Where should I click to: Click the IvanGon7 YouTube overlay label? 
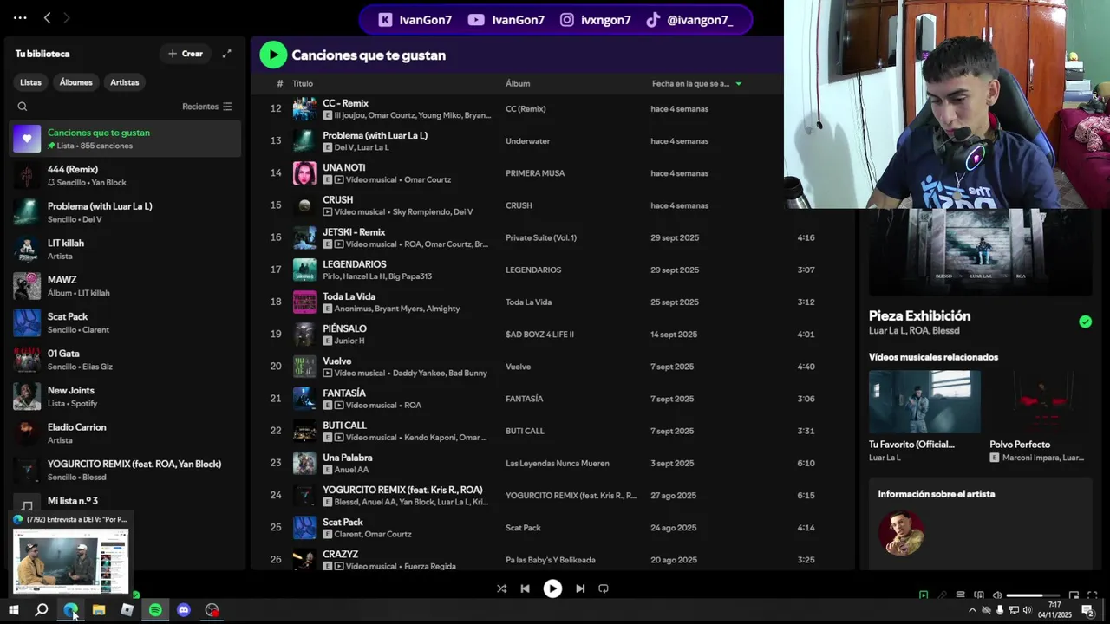(507, 20)
